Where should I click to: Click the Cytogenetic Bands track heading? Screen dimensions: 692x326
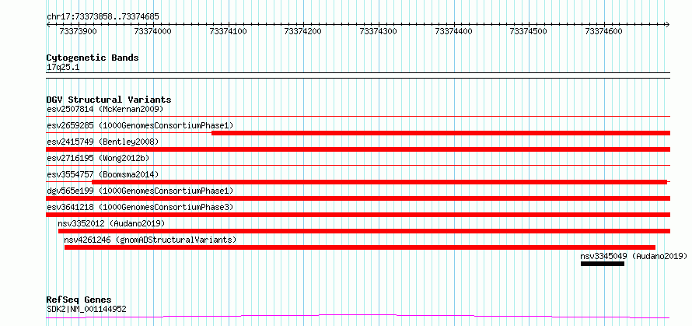[x=93, y=58]
